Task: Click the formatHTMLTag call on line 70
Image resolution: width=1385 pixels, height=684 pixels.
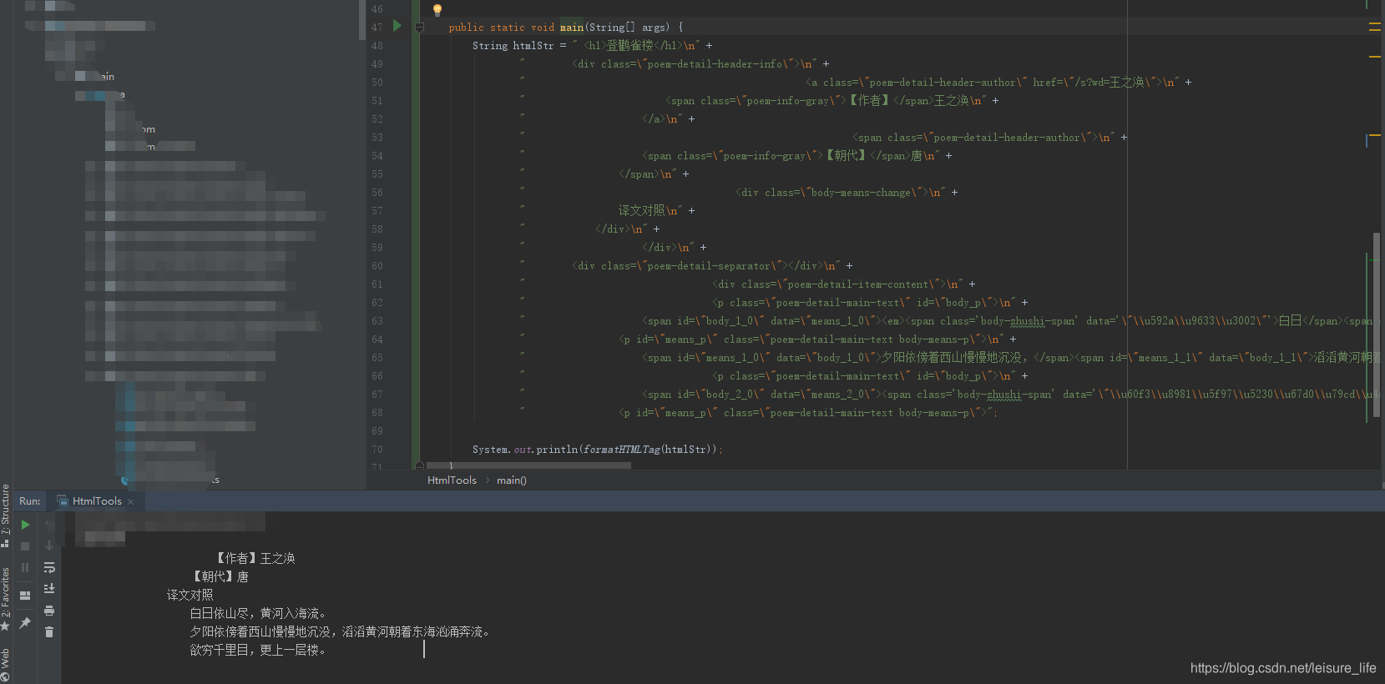Action: pos(621,450)
